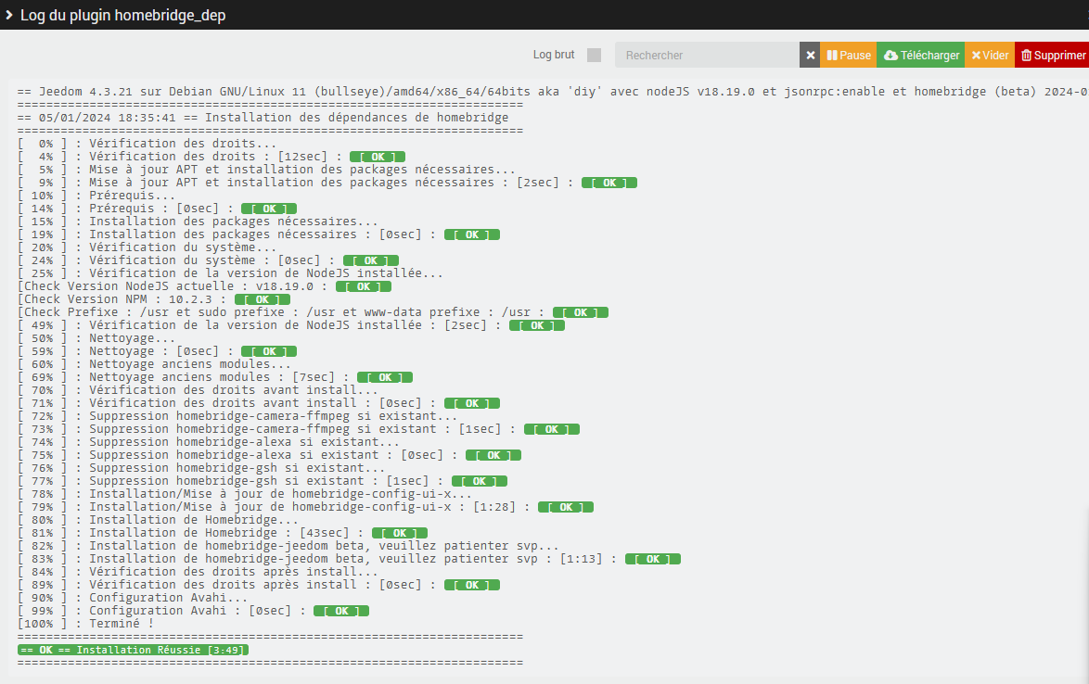Collapse the Log du plugin homebridge_dep chevron
Viewport: 1089px width, 684px height.
tap(9, 15)
